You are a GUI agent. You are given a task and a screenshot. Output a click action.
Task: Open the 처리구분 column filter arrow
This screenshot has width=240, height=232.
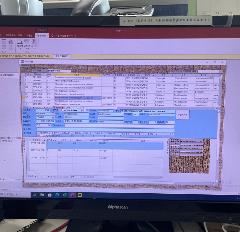(x=56, y=140)
